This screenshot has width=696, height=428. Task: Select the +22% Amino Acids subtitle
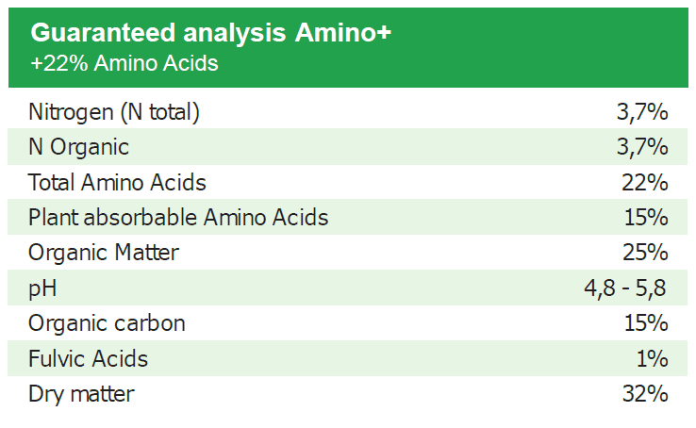click(x=124, y=63)
